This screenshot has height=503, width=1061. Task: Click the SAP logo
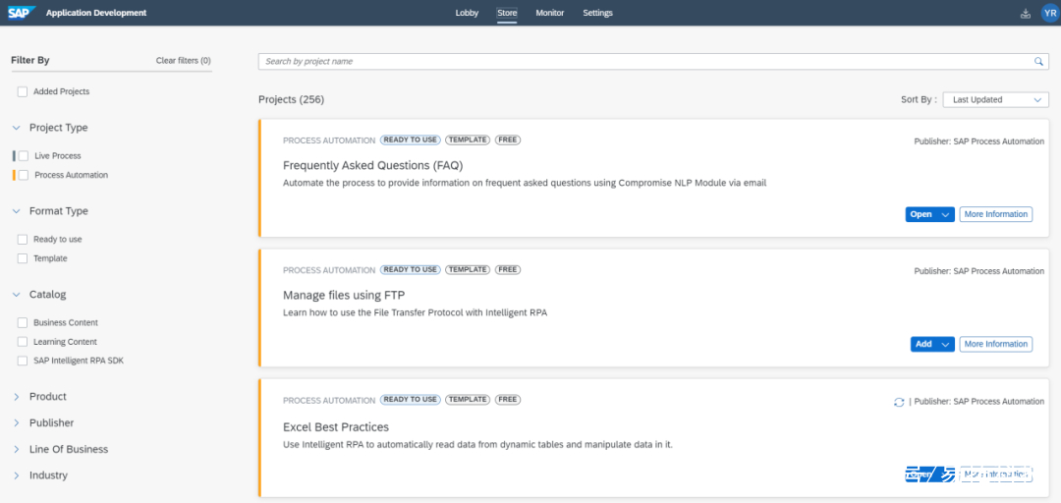[22, 12]
